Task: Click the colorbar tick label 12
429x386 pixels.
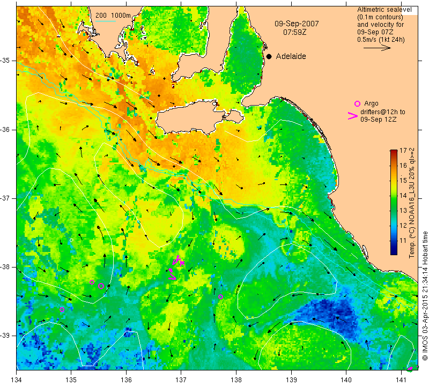Action: pos(403,226)
